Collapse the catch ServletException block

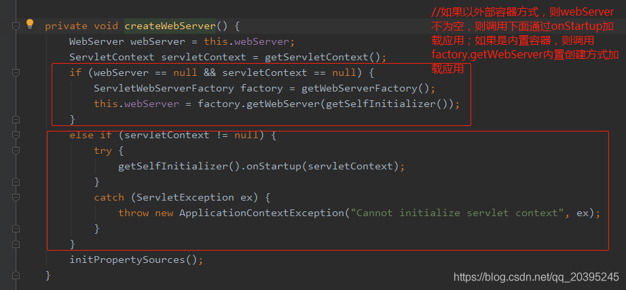(16, 197)
